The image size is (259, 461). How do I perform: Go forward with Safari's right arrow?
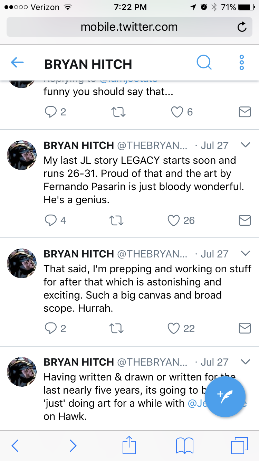[73, 446]
